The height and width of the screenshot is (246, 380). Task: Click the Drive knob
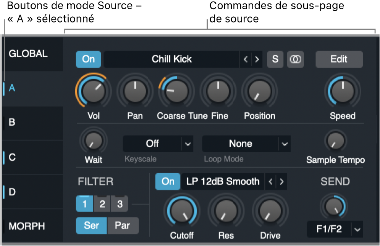[270, 211]
